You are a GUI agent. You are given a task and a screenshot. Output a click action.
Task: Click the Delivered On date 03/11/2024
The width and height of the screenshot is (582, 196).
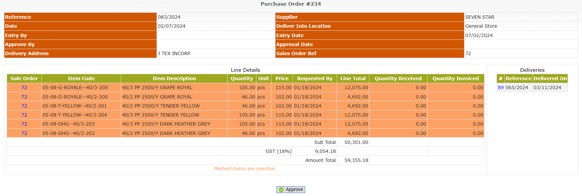(x=547, y=87)
